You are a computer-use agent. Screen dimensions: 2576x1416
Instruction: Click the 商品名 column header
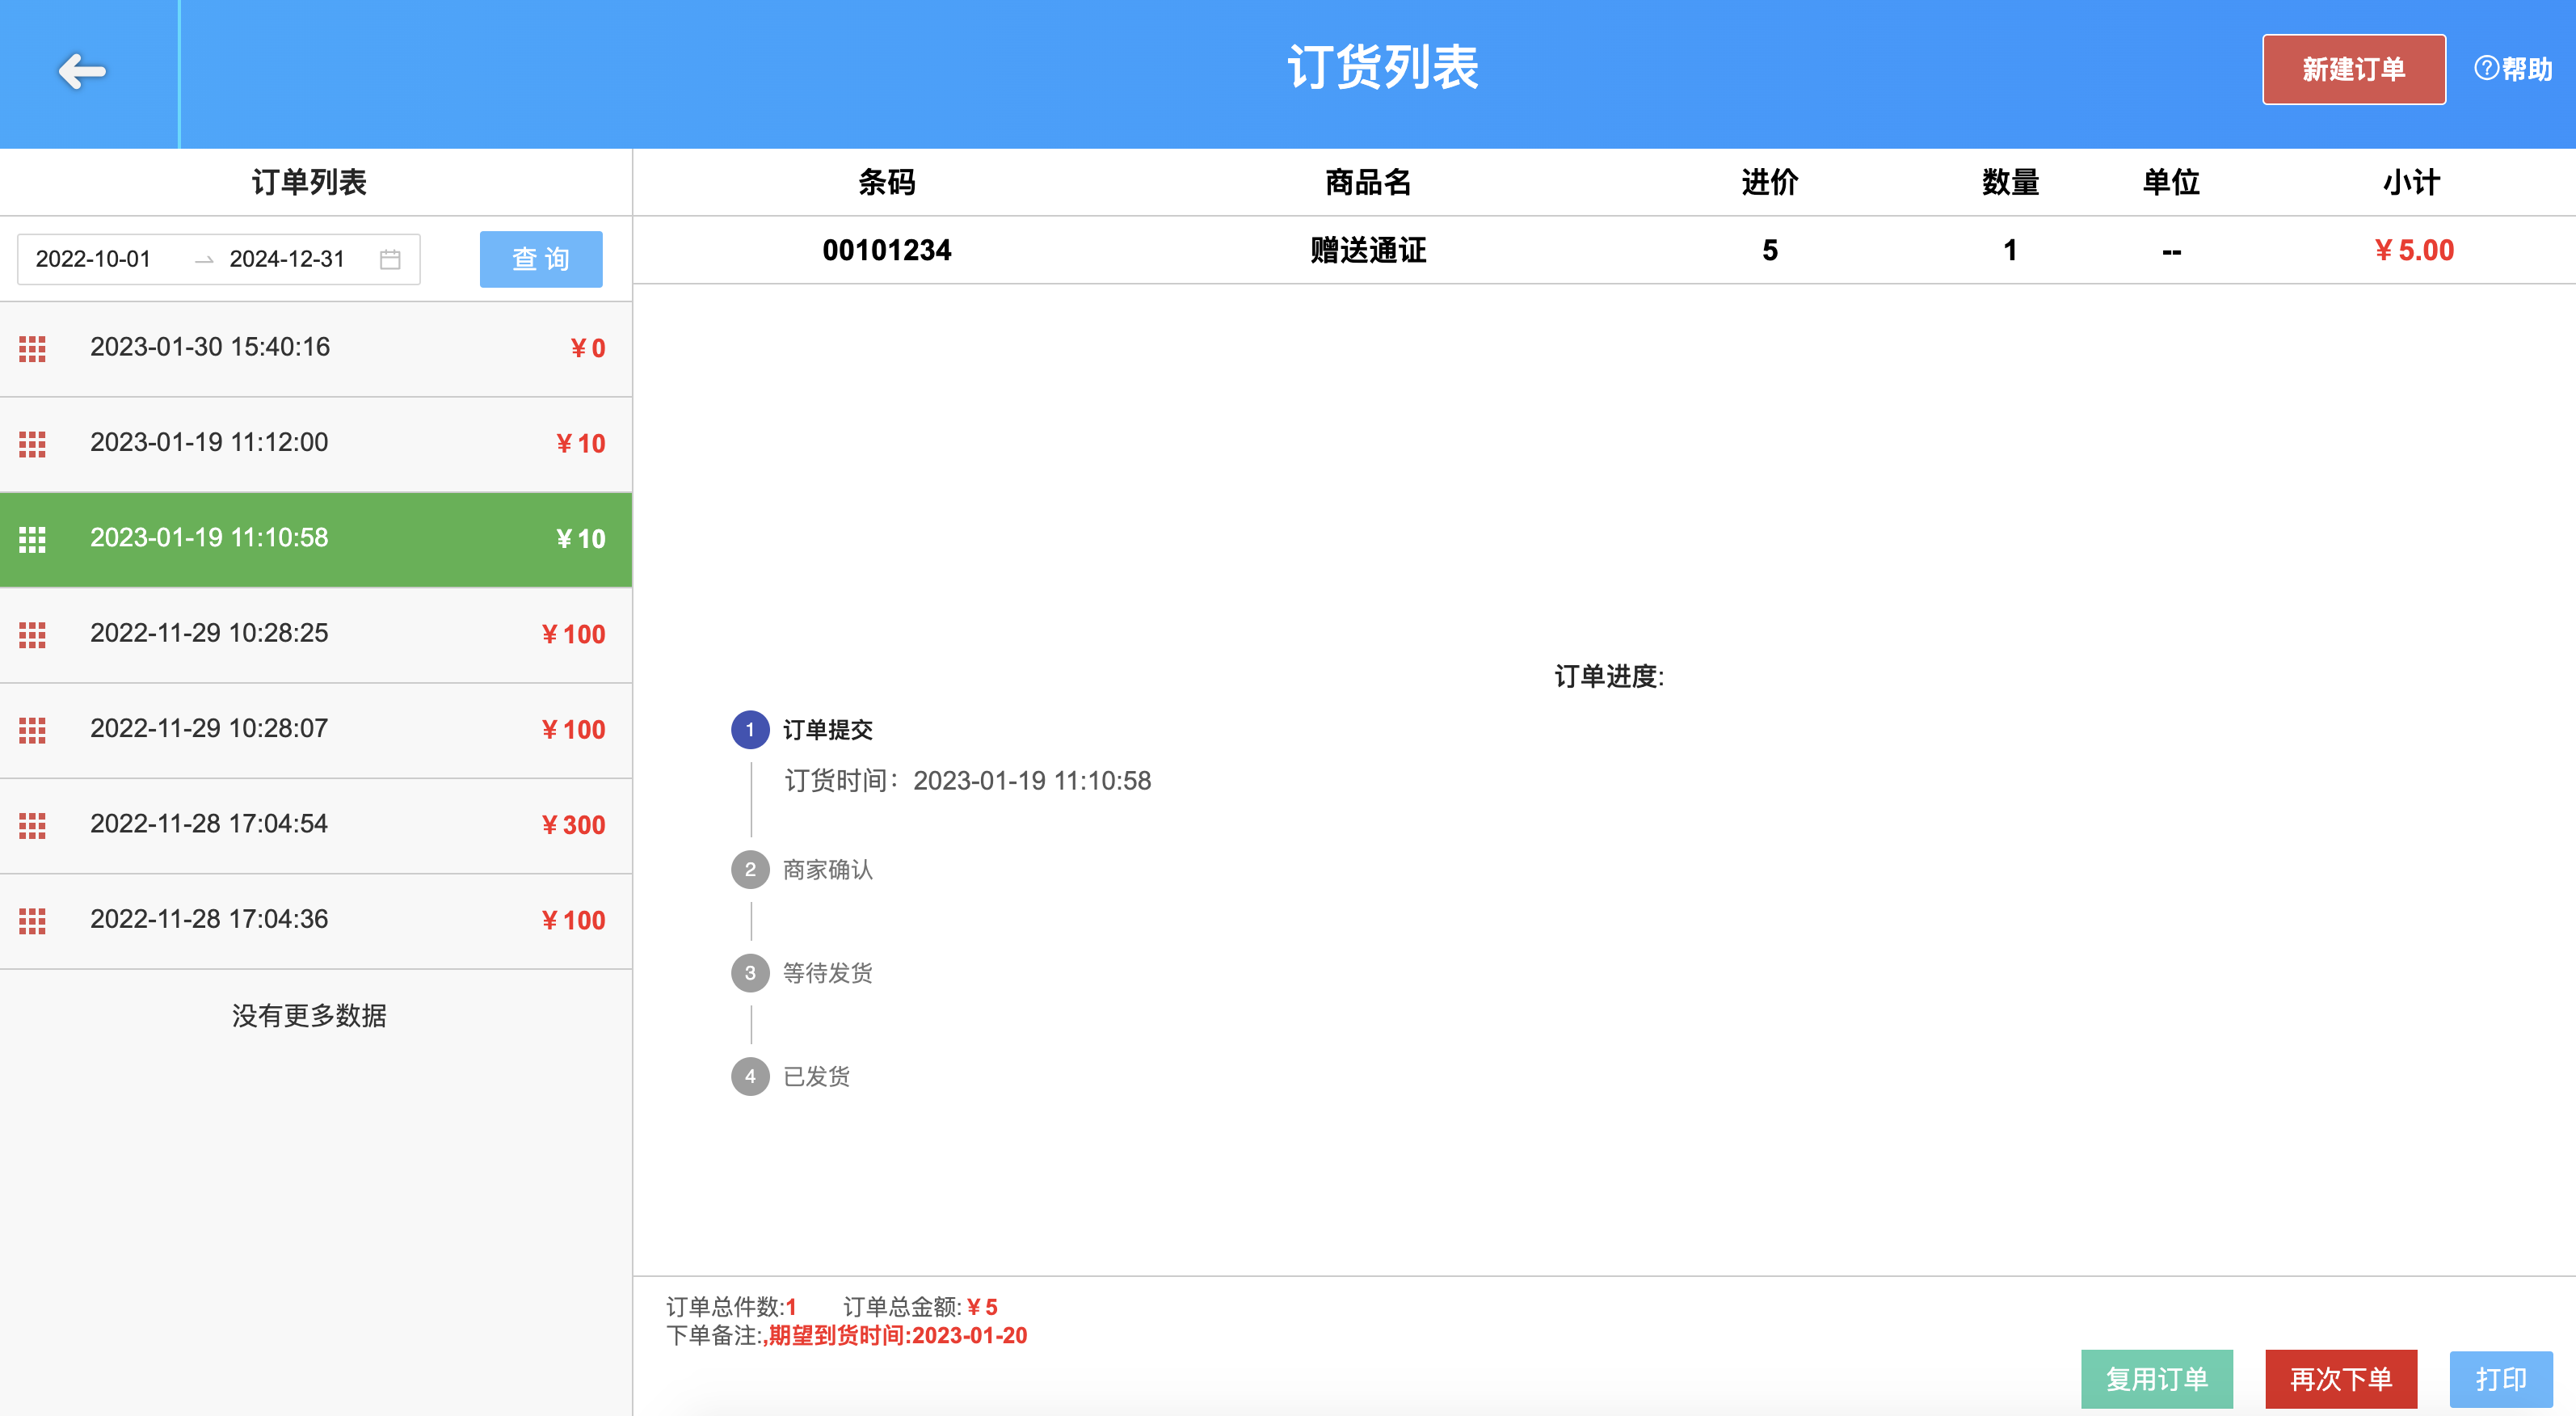click(1368, 182)
